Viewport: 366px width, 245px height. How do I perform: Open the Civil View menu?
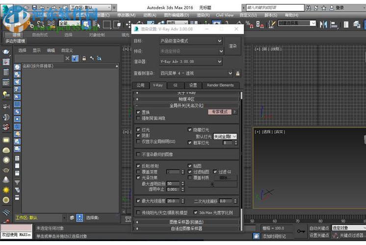click(225, 15)
